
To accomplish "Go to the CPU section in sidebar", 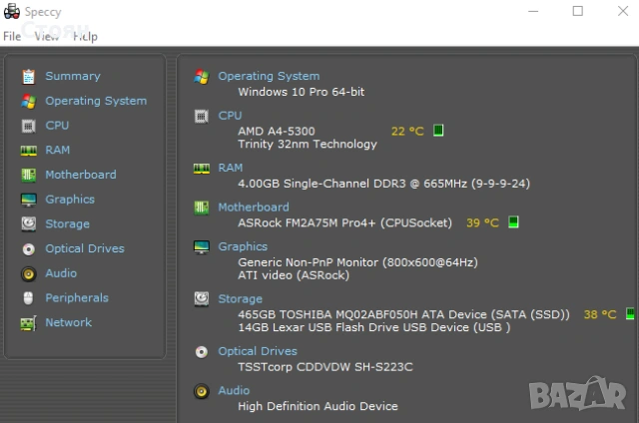I will [x=57, y=126].
